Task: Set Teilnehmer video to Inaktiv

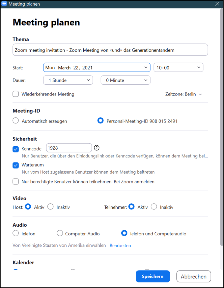Action: 154,207
